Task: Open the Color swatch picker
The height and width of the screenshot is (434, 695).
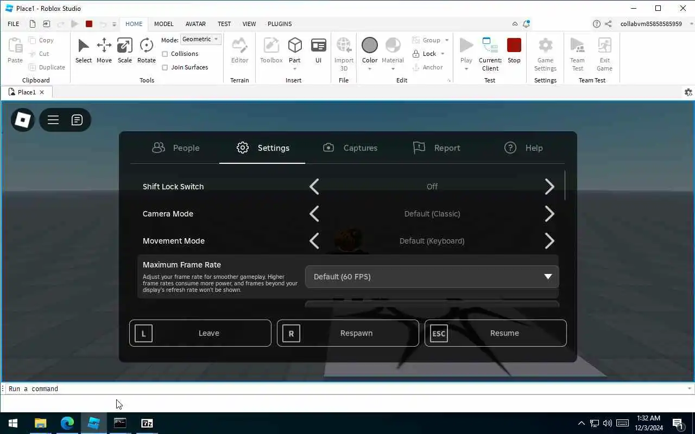Action: 370,46
